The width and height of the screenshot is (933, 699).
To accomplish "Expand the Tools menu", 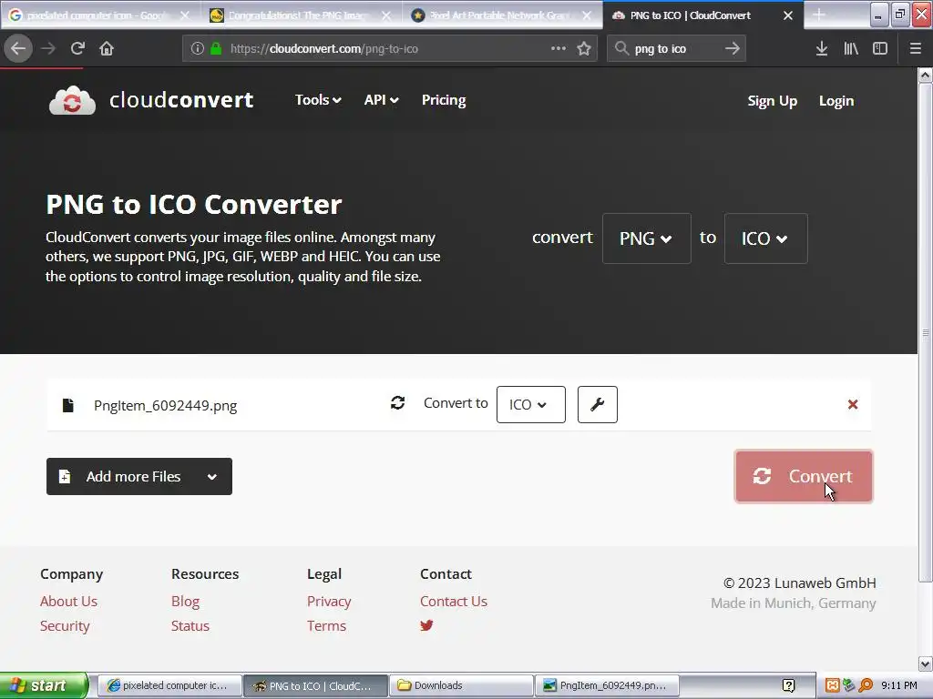I will point(318,100).
